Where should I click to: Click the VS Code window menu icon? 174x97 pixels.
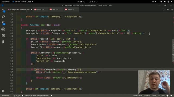2,5
